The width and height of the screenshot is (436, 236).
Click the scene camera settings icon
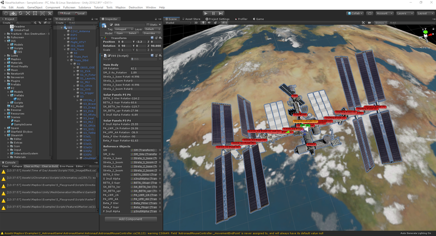(x=370, y=23)
